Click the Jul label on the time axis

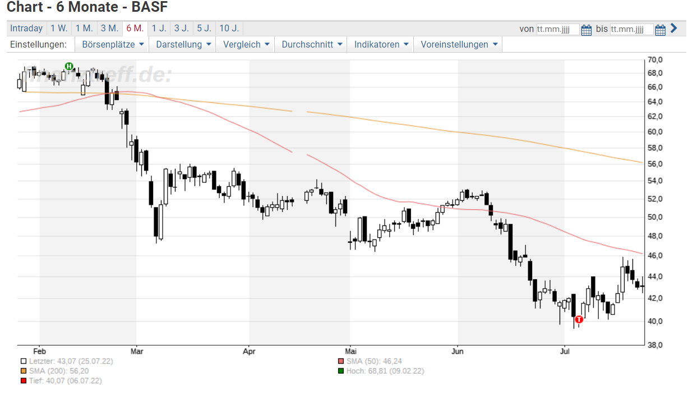(x=565, y=352)
